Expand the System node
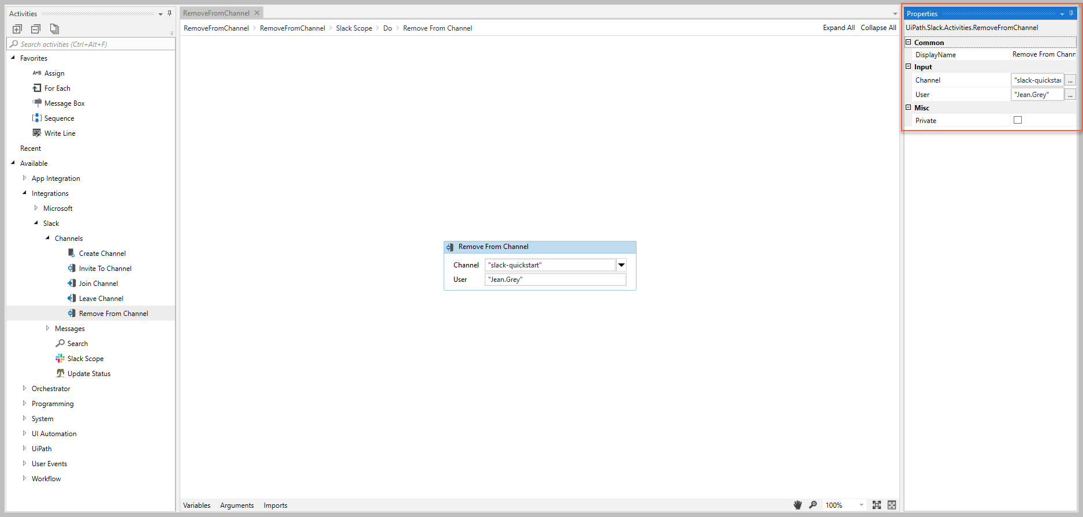Image resolution: width=1083 pixels, height=517 pixels. [24, 418]
